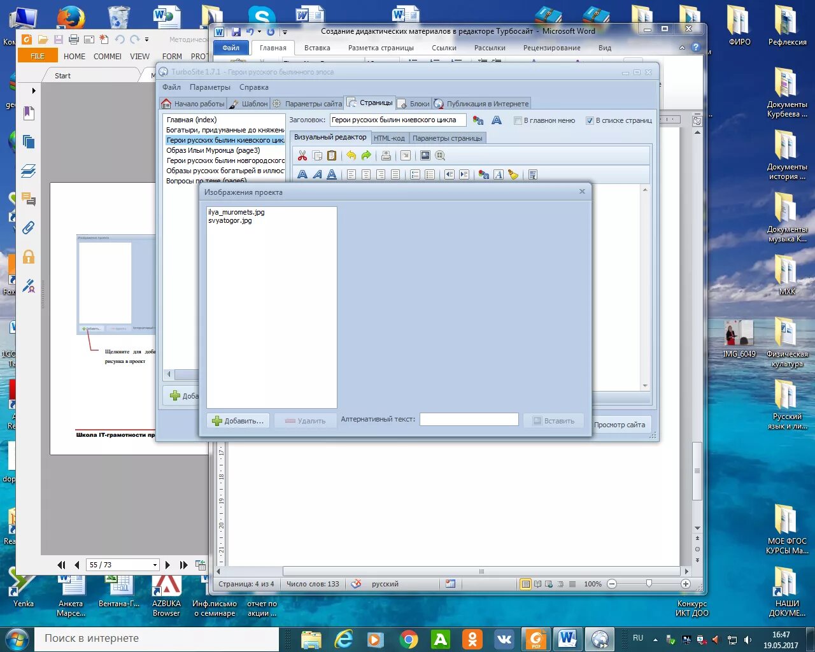The height and width of the screenshot is (652, 815).
Task: Open the 'Параметры' menu in TurboSite
Action: click(x=210, y=87)
